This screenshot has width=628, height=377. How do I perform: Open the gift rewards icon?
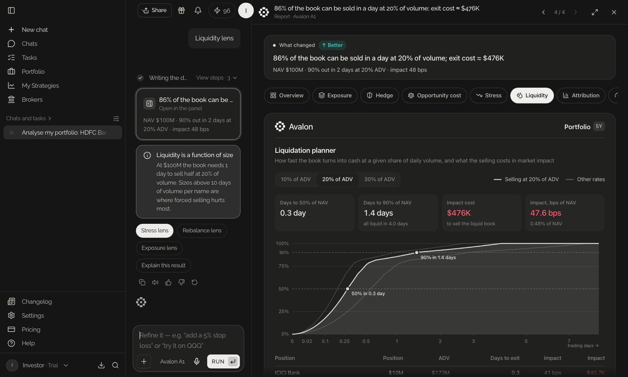coord(181,10)
